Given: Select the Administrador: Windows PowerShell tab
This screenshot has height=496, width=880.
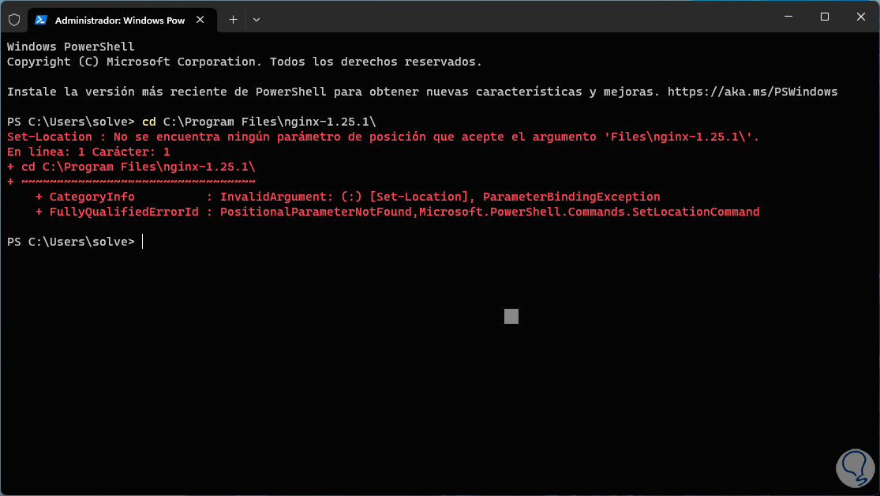Looking at the screenshot, I should 122,20.
